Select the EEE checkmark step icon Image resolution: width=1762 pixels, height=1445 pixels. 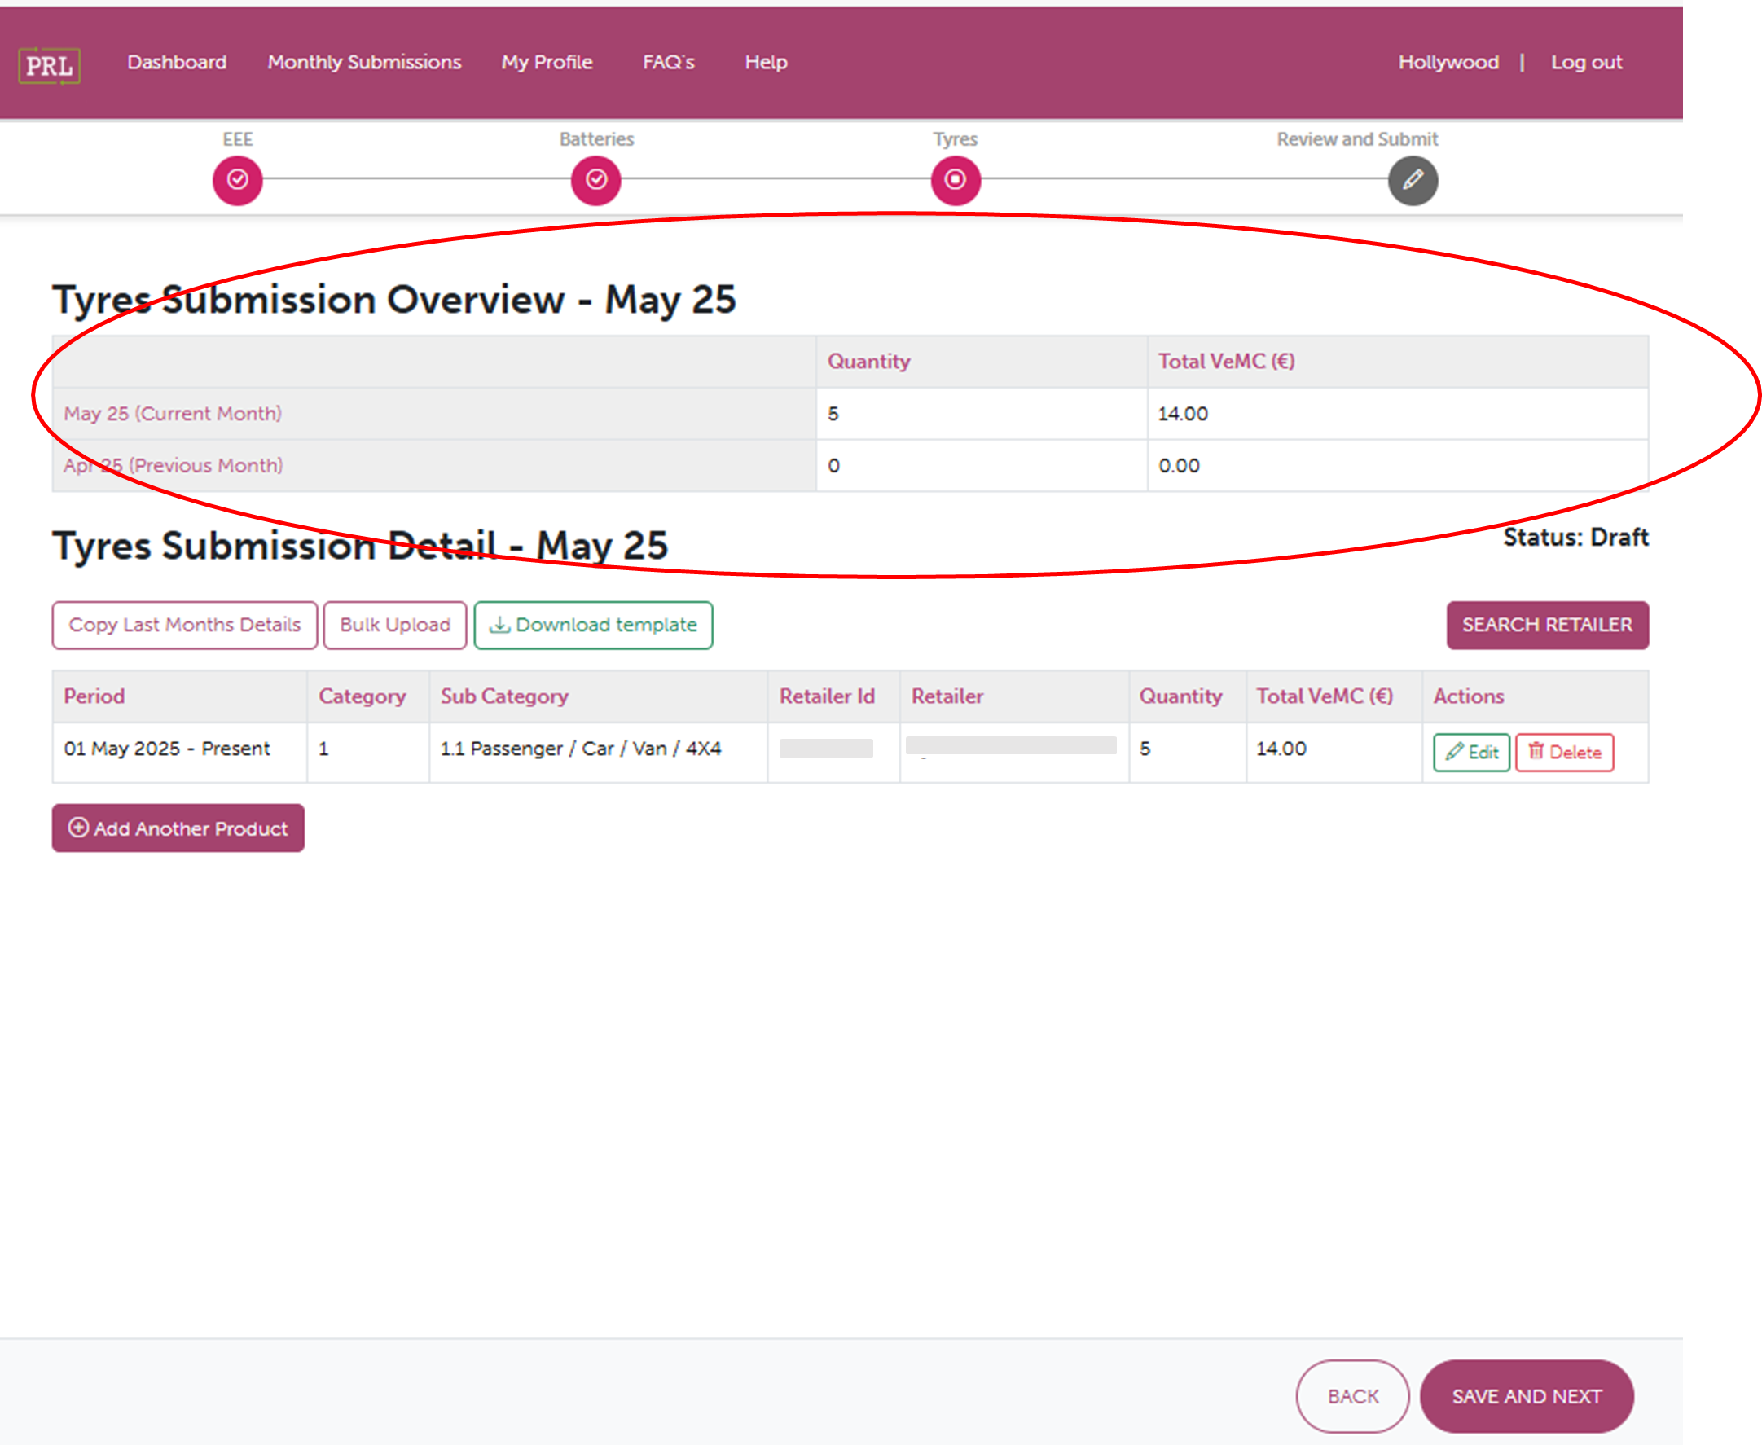click(x=238, y=180)
